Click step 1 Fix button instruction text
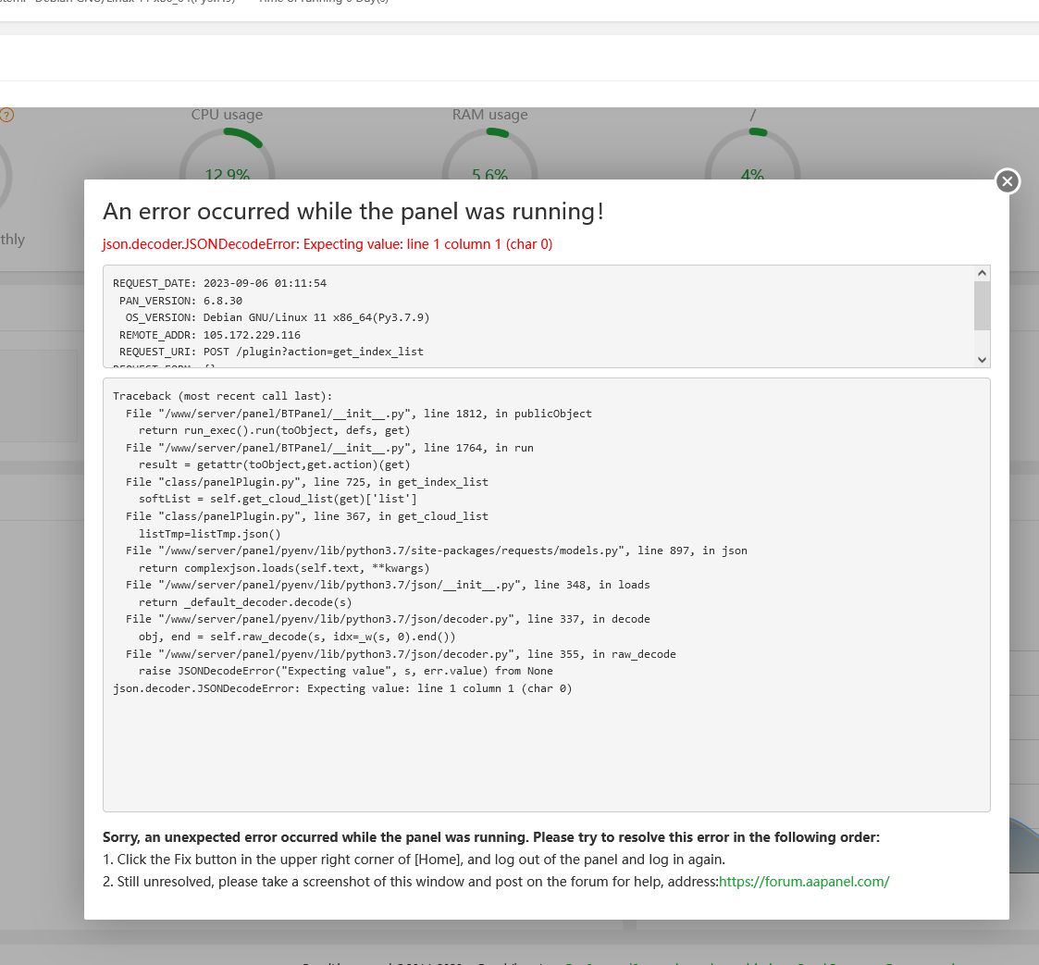This screenshot has width=1039, height=965. coord(414,860)
